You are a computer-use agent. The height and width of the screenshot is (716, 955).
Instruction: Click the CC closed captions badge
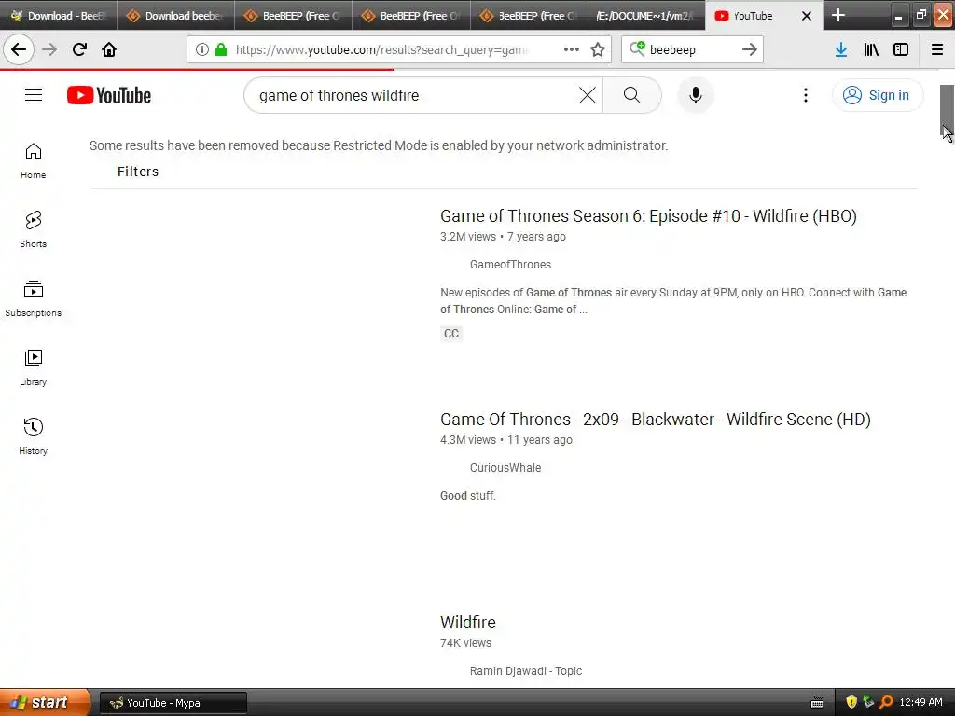click(x=451, y=334)
